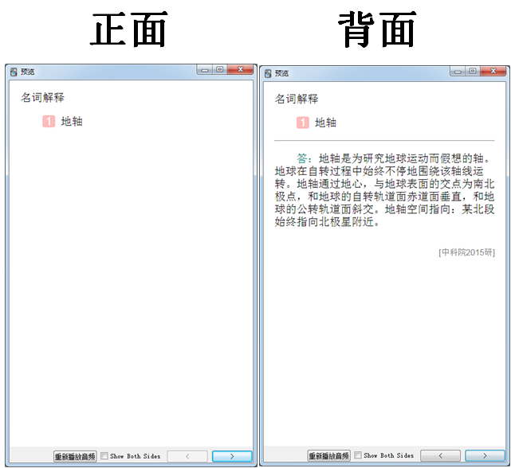Click the source tag [中科院2015研]
Viewport: 515px width, 468px height.
tap(466, 252)
